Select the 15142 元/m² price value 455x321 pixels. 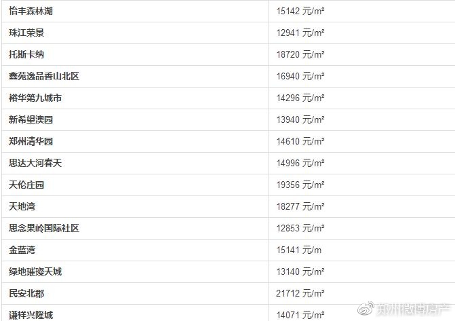point(300,12)
